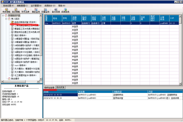Select the test(停用中) training room
This screenshot has height=122, width=183.
pos(20,65)
